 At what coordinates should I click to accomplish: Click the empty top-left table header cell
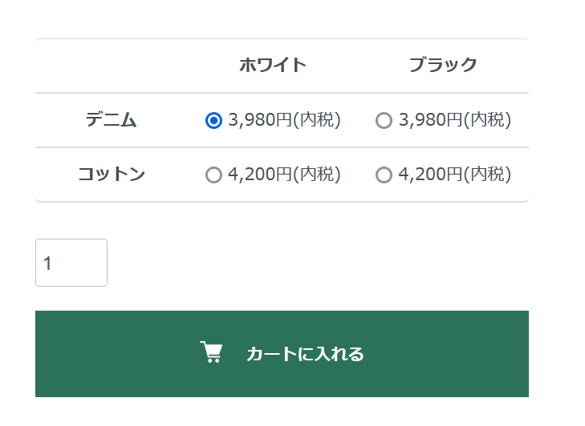(112, 66)
